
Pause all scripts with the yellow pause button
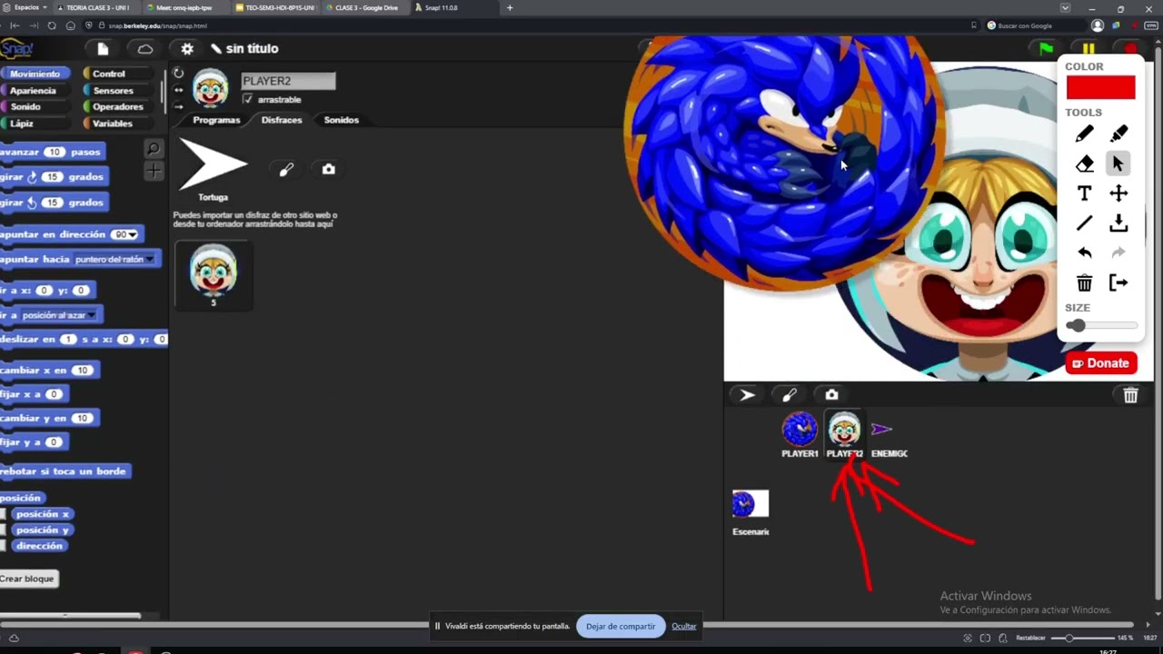1088,49
